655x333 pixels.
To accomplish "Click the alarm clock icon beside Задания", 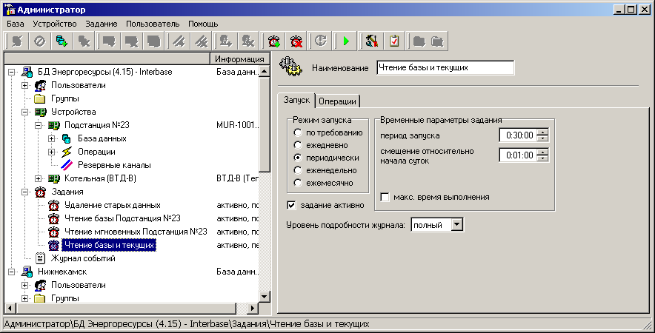I will pyautogui.click(x=41, y=192).
